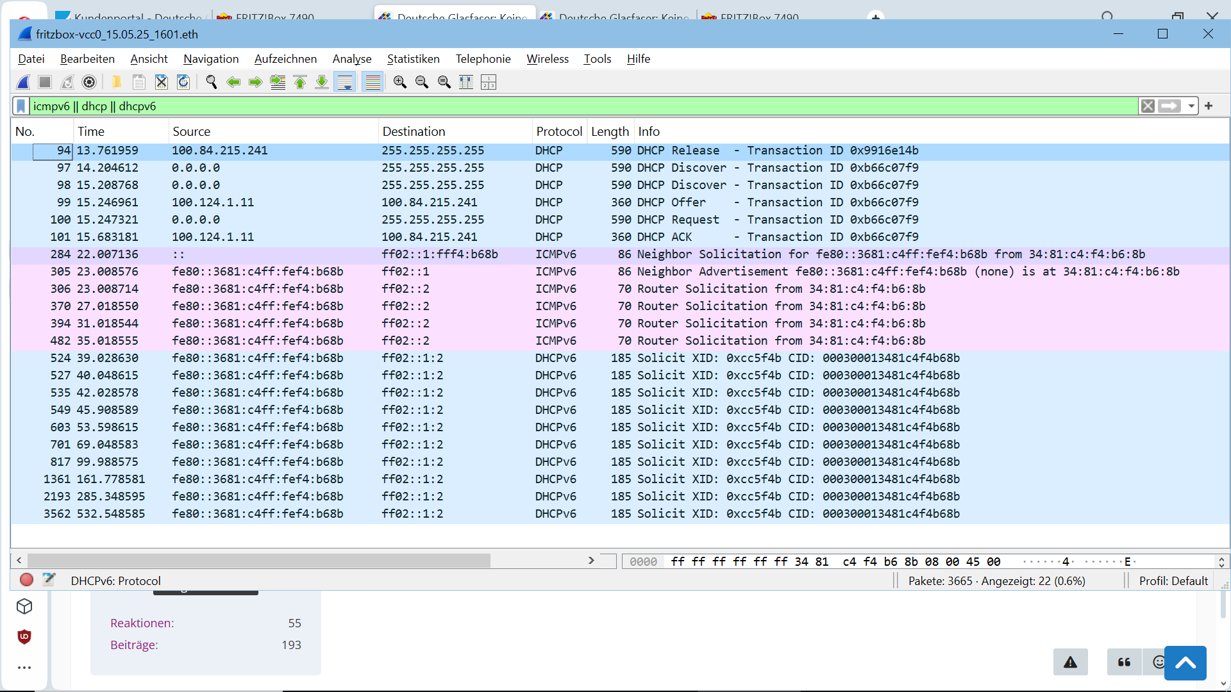This screenshot has height=692, width=1231.
Task: Open the Hilfe menu
Action: [x=638, y=59]
